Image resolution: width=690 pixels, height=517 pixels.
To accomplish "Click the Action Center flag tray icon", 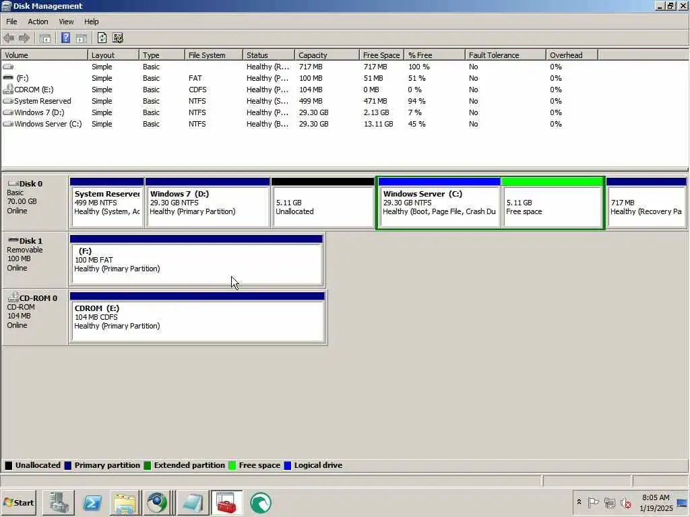I will [593, 502].
